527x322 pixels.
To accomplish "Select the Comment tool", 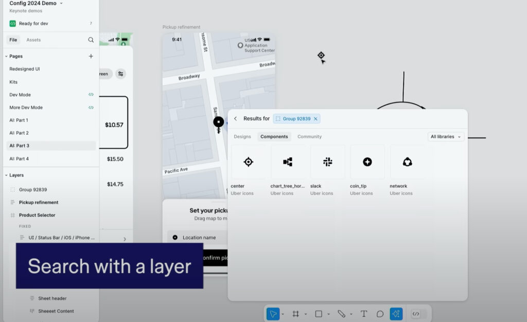I will click(x=380, y=314).
